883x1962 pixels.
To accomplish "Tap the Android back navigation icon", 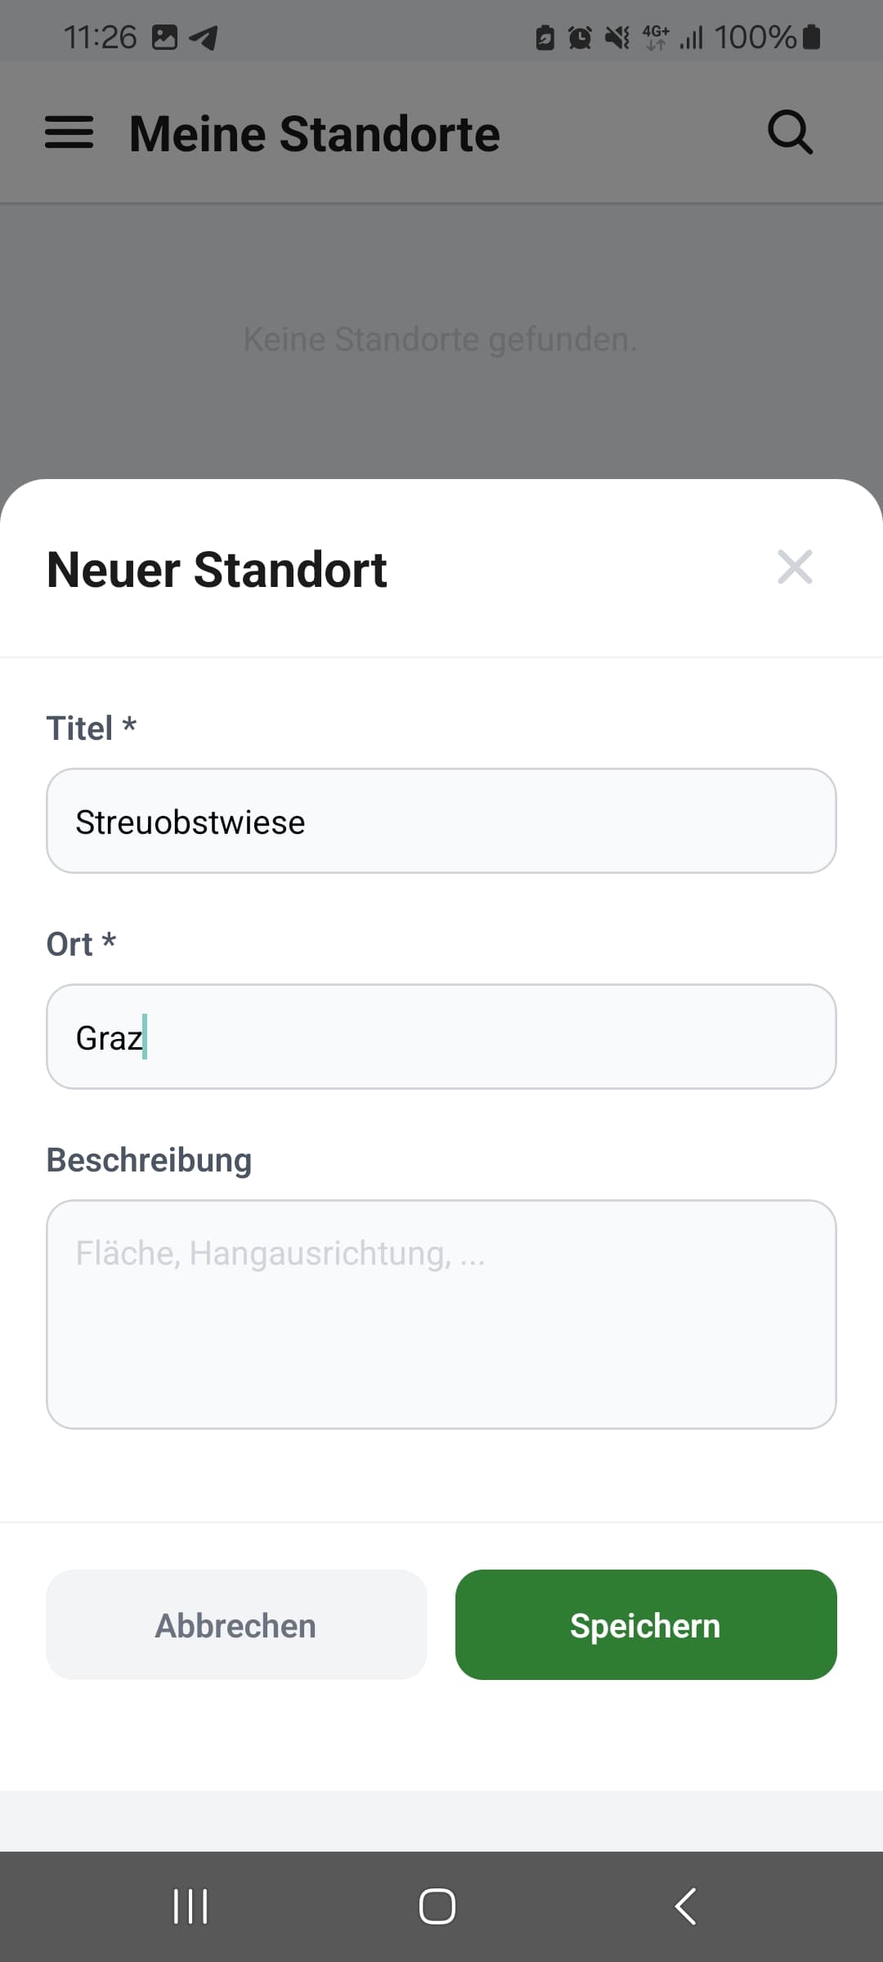I will click(685, 1906).
